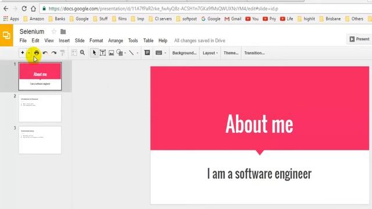Click the new slide plus button
This screenshot has width=372, height=209.
(x=23, y=53)
